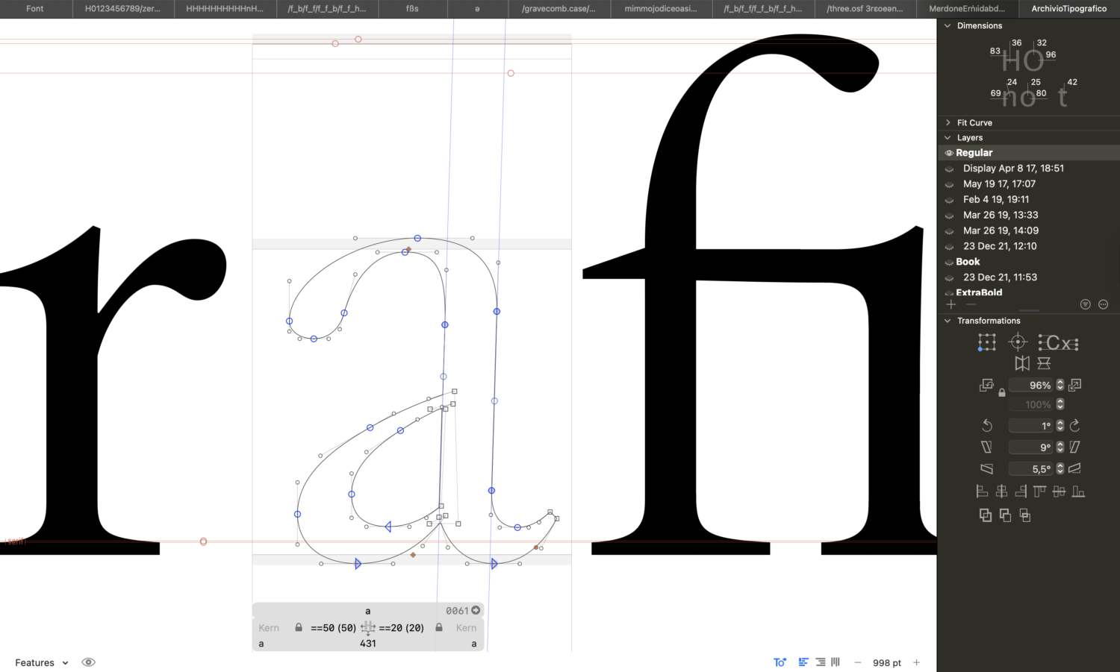The height and width of the screenshot is (672, 1120).
Task: Flip selection vertically in Transformations panel
Action: tap(1043, 363)
